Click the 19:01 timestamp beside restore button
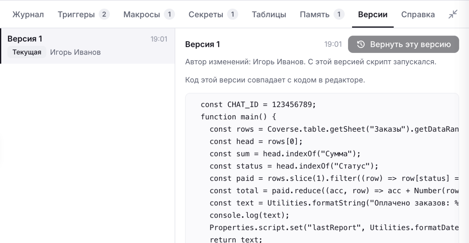 (x=333, y=45)
